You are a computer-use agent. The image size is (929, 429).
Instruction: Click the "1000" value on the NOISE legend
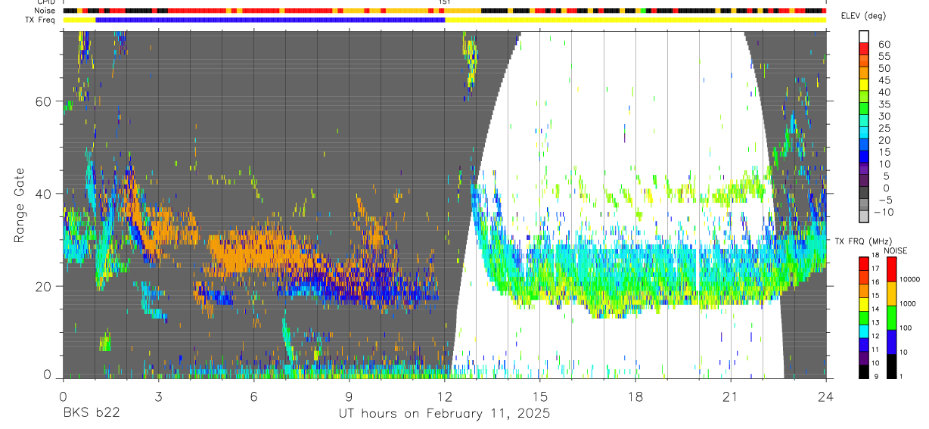[908, 303]
